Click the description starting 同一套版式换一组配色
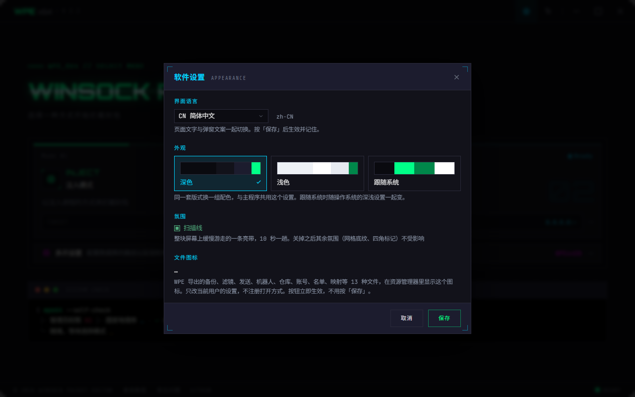 (x=290, y=197)
